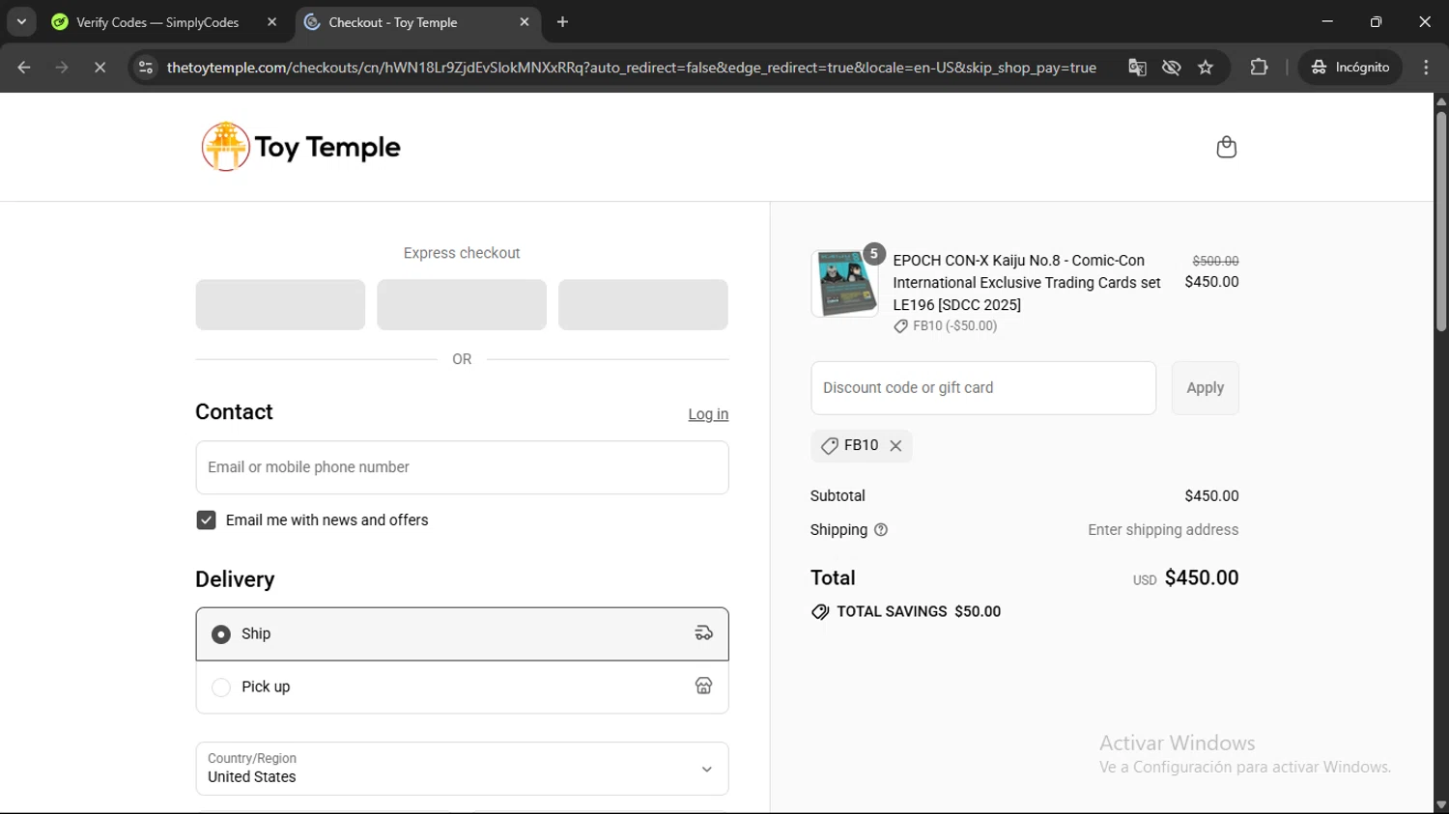Click the FB10 tag icon under discount field
This screenshot has height=814, width=1449.
point(830,446)
